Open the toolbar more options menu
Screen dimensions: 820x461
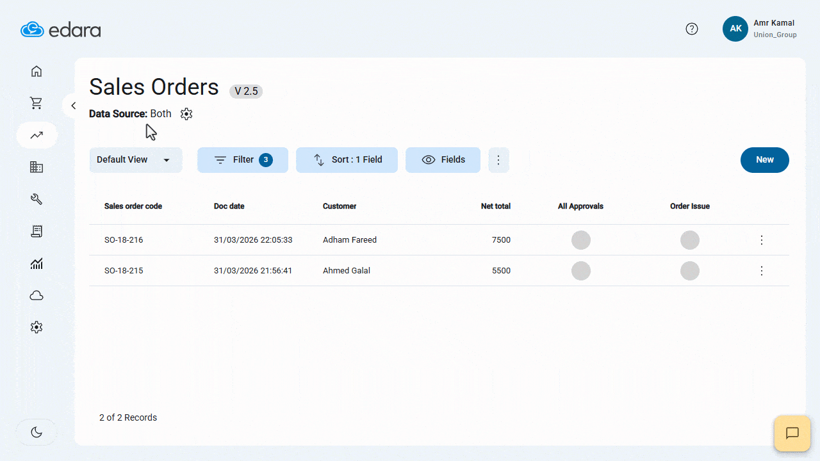[498, 160]
